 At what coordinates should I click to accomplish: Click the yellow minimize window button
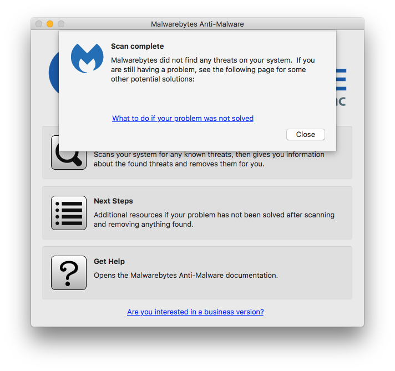pos(50,24)
